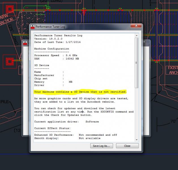Click the 'NEW ANCHOR' label in the drawing

pos(6,19)
